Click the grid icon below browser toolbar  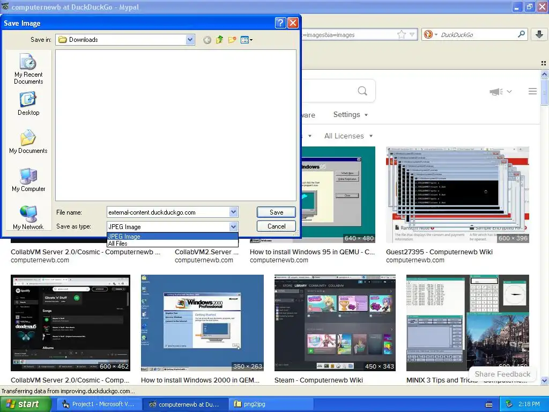coord(544,63)
